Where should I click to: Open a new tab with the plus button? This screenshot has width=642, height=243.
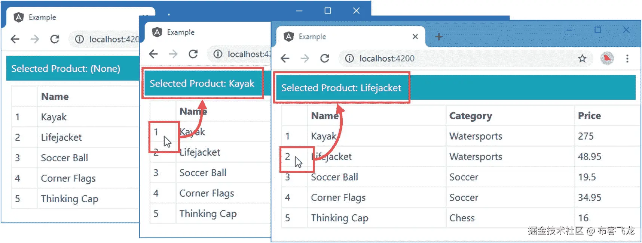click(439, 37)
